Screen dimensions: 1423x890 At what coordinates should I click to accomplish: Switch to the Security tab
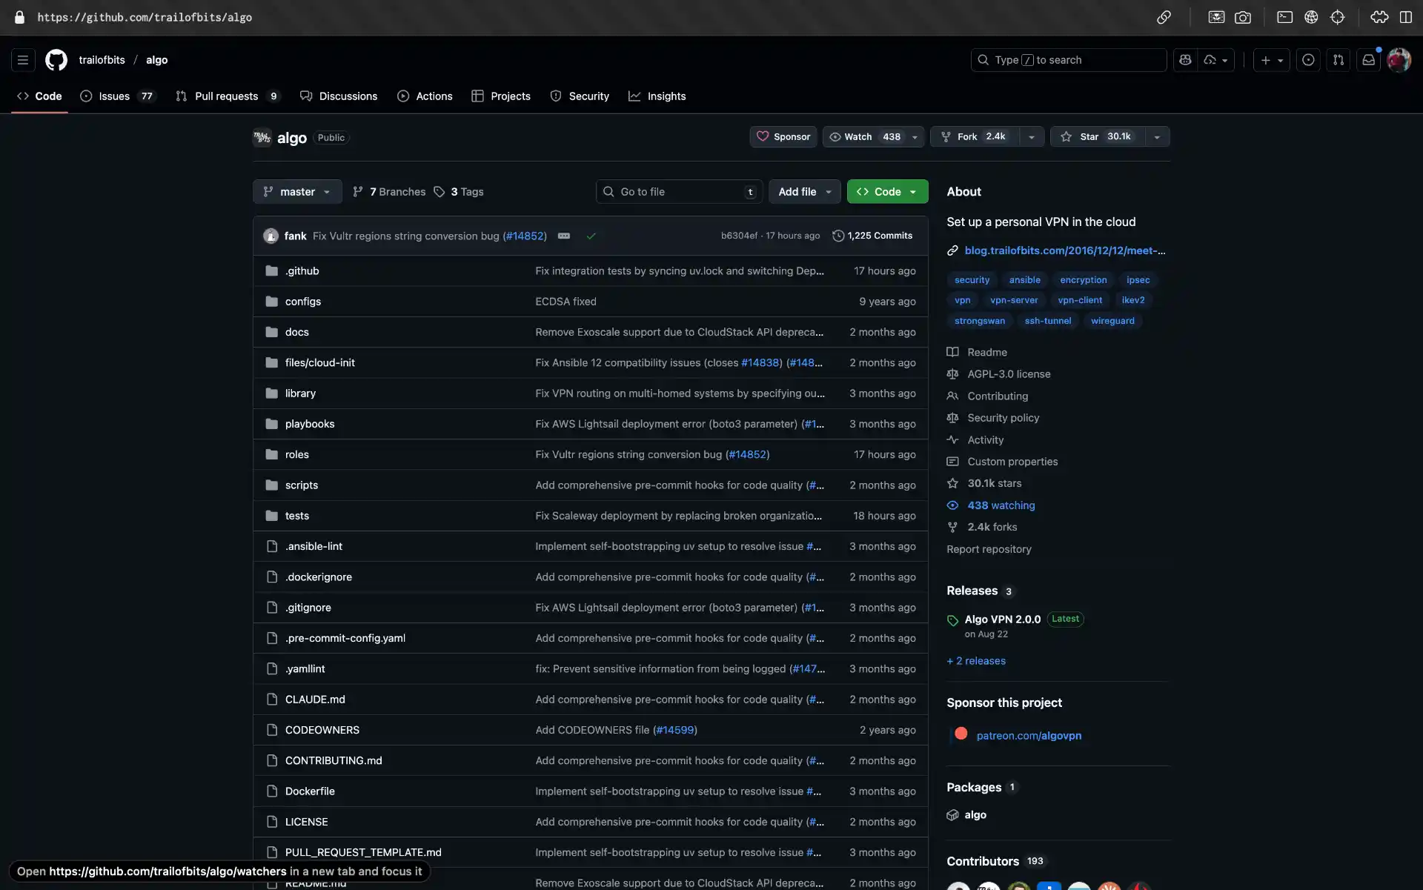[x=589, y=96]
